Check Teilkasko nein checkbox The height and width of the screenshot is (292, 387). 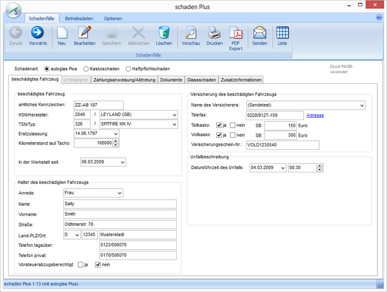tap(233, 125)
